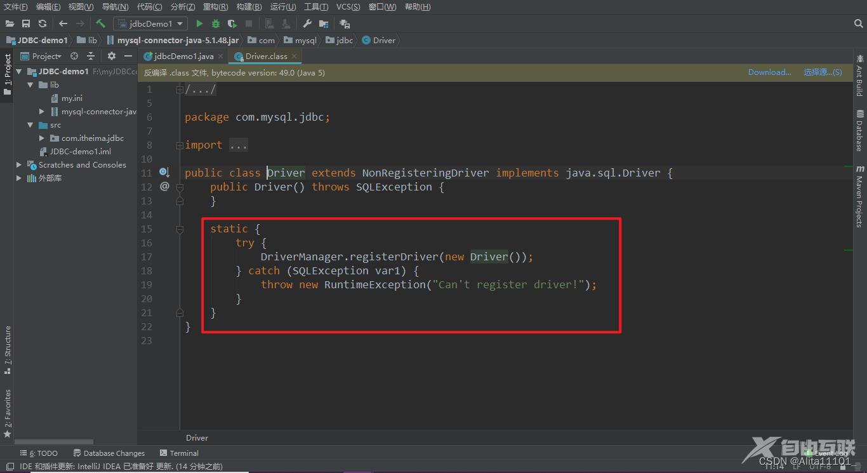Click the Synchronize refresh icon
This screenshot has height=473, width=867.
click(43, 23)
